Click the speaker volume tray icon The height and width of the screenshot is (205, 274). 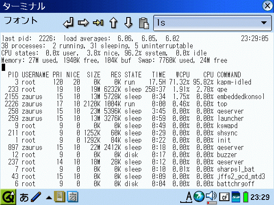[x=211, y=197]
